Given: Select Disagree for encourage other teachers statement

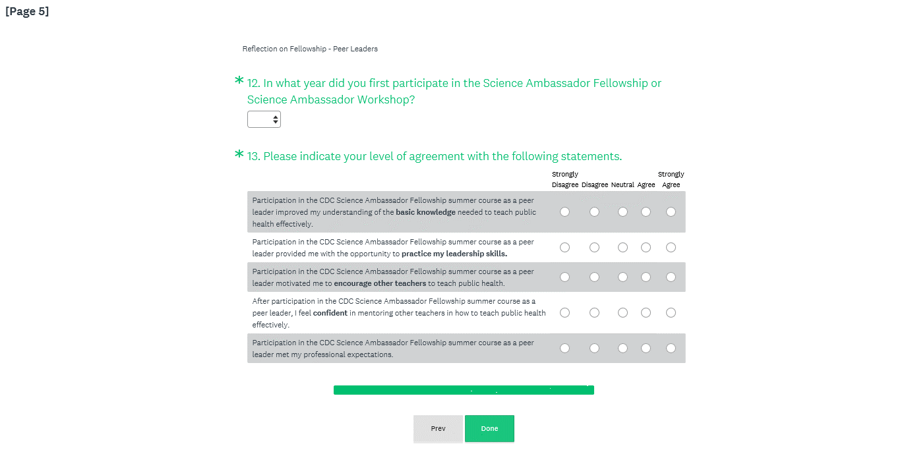Looking at the screenshot, I should (x=594, y=277).
